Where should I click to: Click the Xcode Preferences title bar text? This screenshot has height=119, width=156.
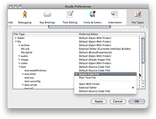point(78,7)
